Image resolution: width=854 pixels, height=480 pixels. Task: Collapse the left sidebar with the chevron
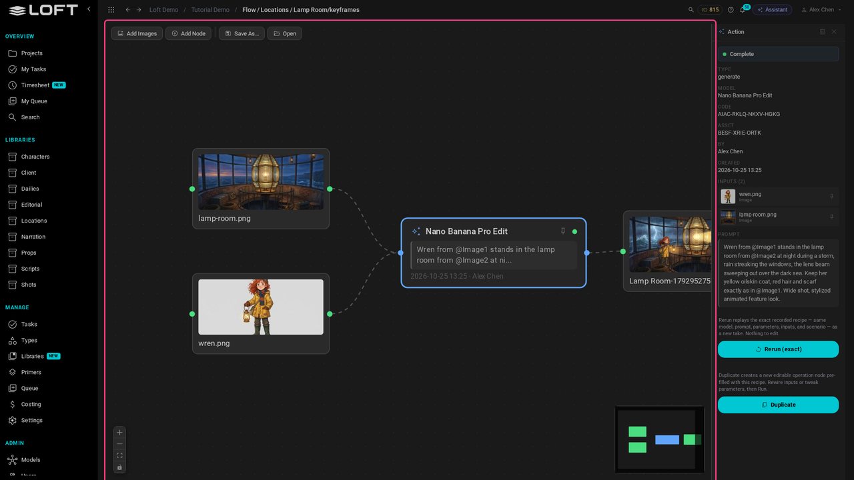(89, 9)
